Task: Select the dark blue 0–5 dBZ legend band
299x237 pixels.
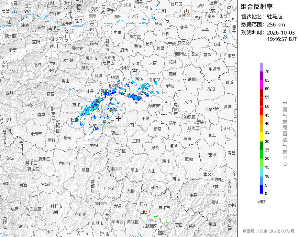Action: pos(261,190)
